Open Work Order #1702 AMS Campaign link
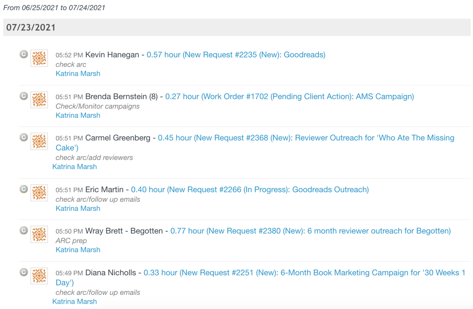Screen dimensions: 473x309 (290, 96)
